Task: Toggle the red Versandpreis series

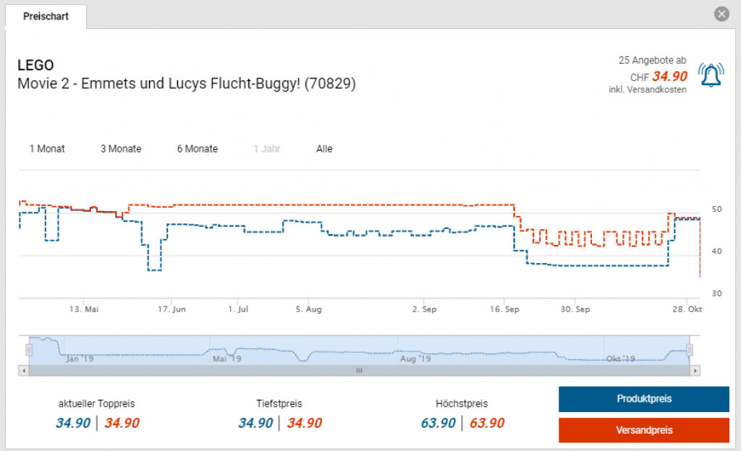Action: click(x=643, y=430)
